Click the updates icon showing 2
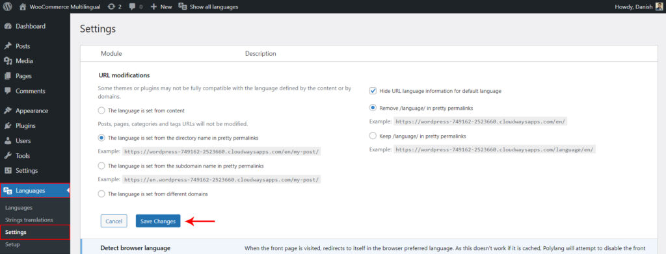This screenshot has height=254, width=666. tap(112, 6)
